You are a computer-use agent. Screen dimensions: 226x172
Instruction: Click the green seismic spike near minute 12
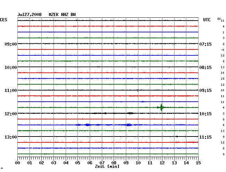[161, 108]
